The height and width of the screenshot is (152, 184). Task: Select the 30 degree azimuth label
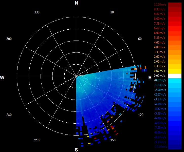(112, 12)
